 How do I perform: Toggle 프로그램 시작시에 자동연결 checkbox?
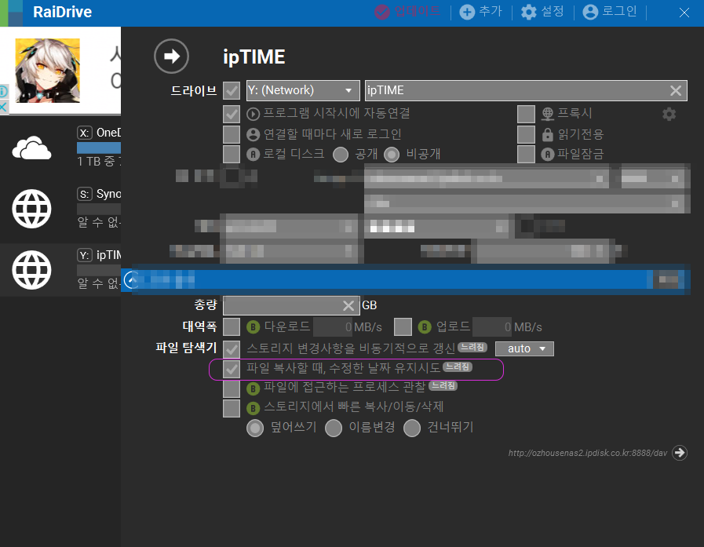232,114
